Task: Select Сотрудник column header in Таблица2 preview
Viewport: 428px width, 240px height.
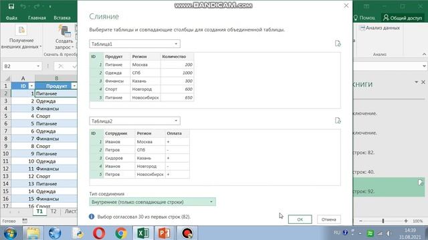Action: tap(120, 133)
